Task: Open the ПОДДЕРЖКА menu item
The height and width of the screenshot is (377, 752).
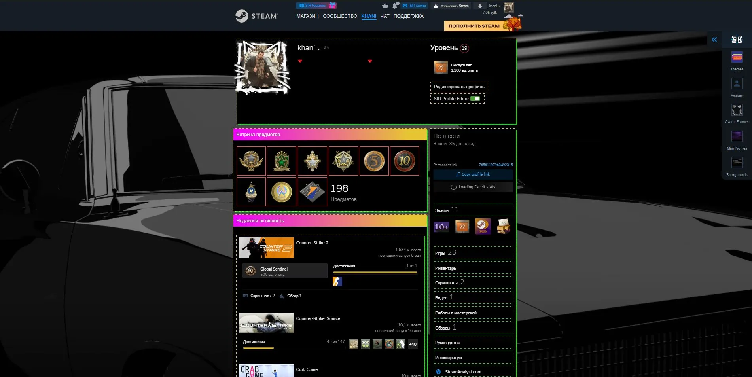Action: click(x=408, y=16)
